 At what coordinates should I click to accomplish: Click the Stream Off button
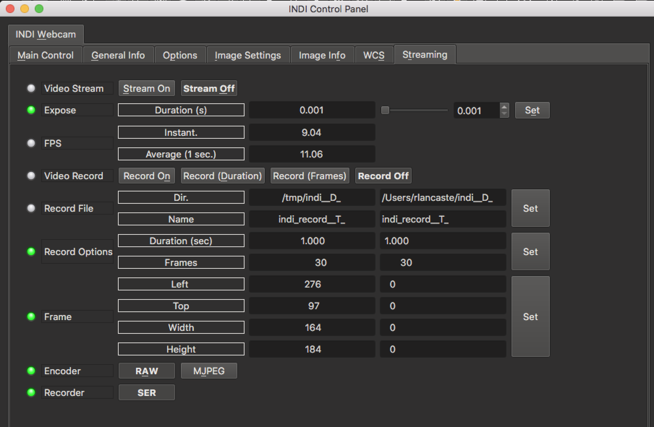[x=209, y=89]
